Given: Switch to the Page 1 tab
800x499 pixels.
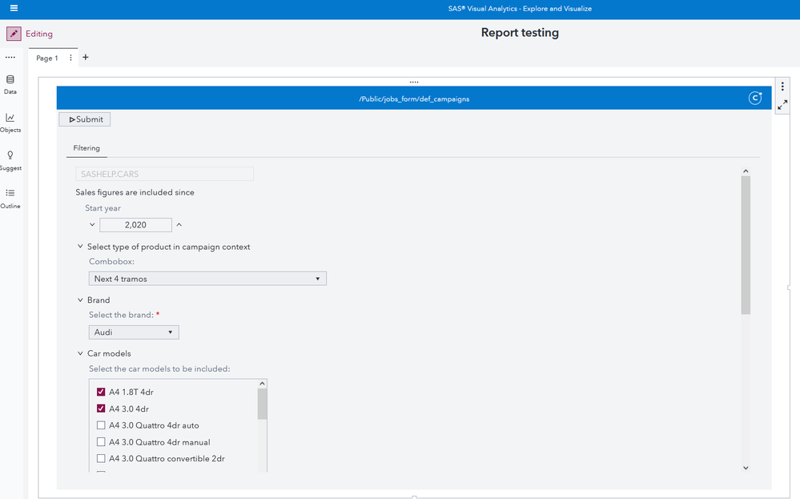Looking at the screenshot, I should click(x=47, y=58).
